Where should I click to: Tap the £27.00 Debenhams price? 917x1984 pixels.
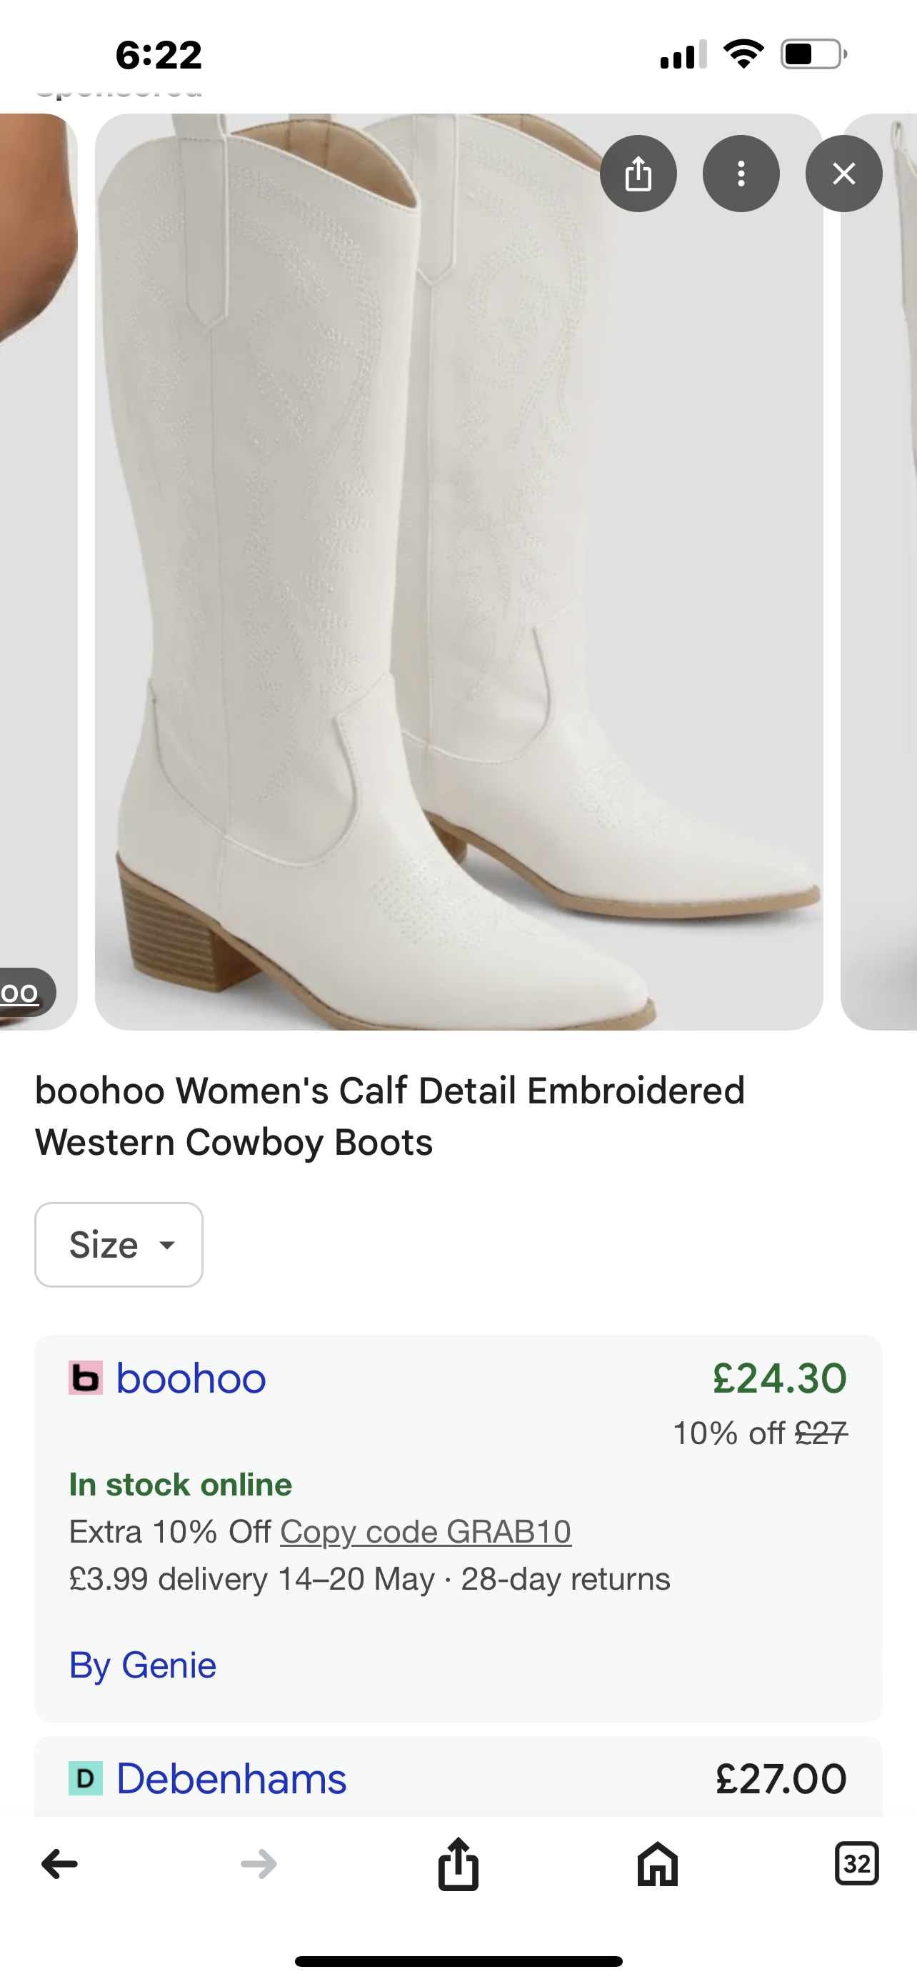pos(781,1778)
